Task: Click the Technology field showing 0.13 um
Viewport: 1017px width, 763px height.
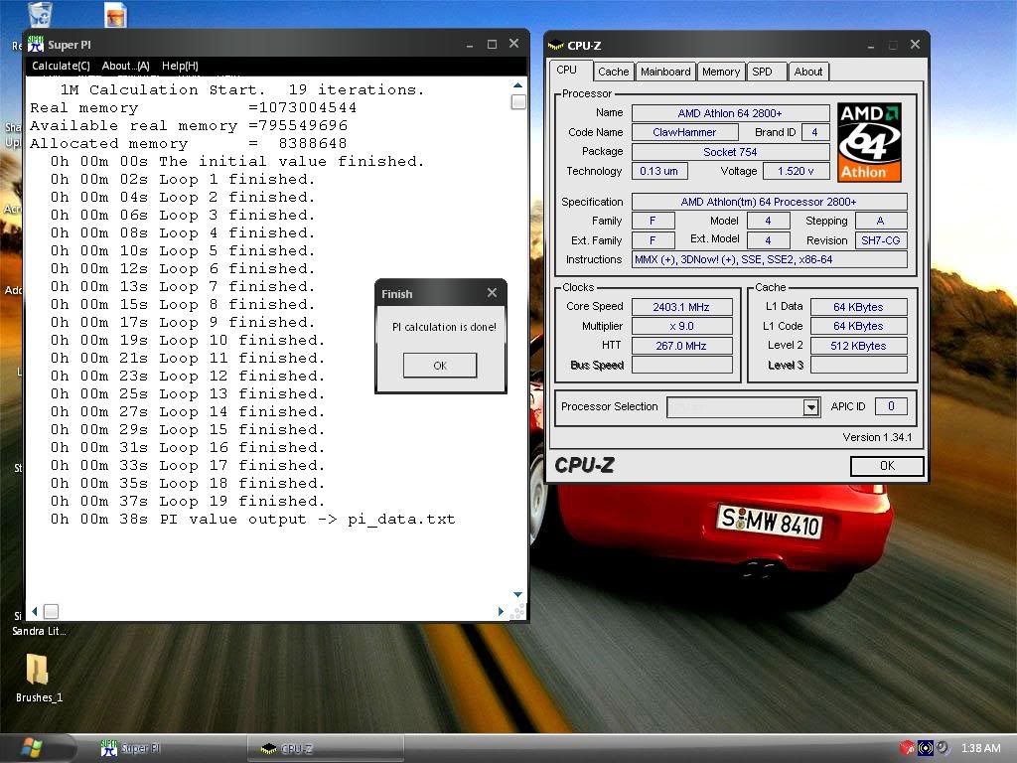Action: click(x=659, y=171)
